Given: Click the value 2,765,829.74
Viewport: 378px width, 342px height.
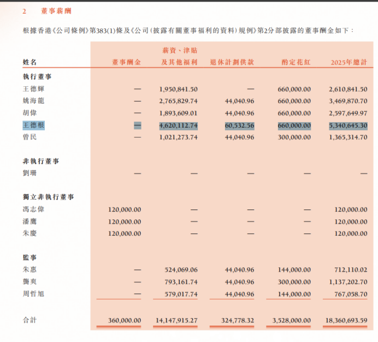Looking at the screenshot, I should (179, 101).
